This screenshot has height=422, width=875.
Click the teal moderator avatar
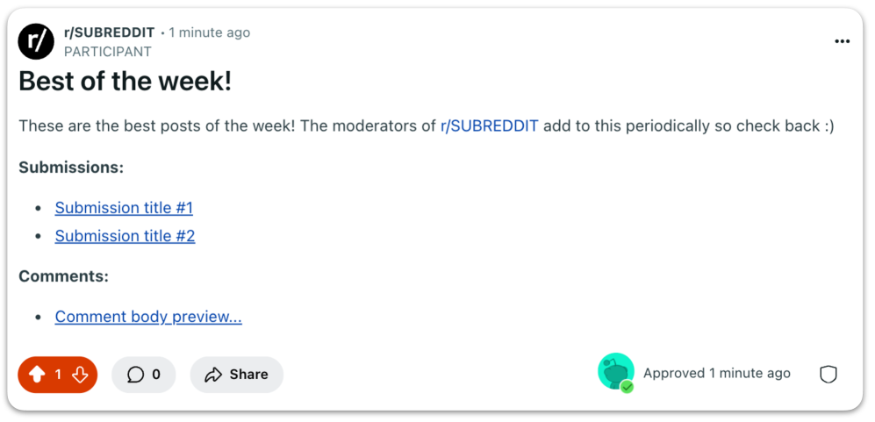614,371
